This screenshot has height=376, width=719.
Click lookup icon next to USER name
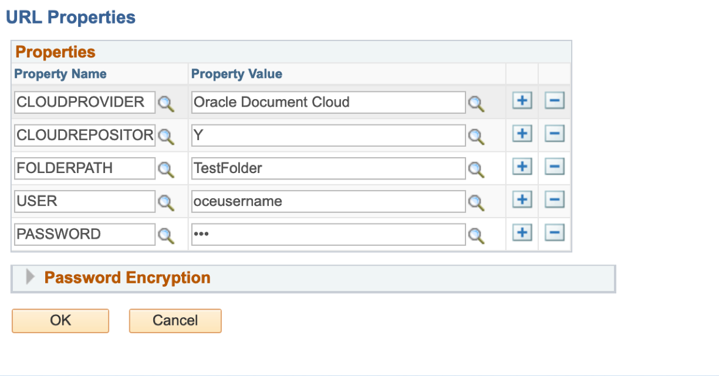click(x=167, y=202)
